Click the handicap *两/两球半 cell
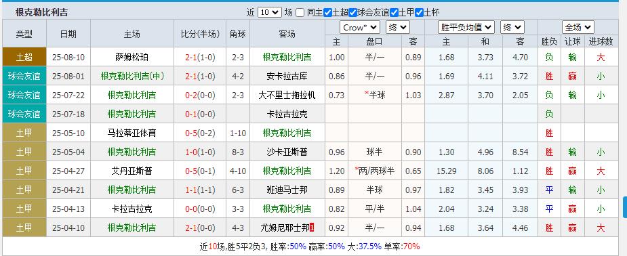Image resolution: width=627 pixels, height=256 pixels. [x=375, y=171]
